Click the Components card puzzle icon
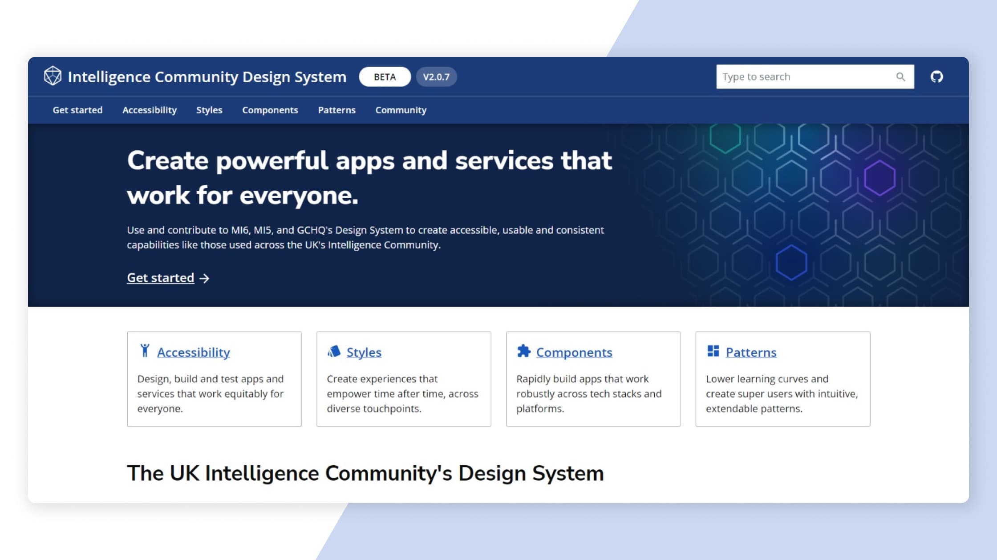997x560 pixels. [x=523, y=351]
